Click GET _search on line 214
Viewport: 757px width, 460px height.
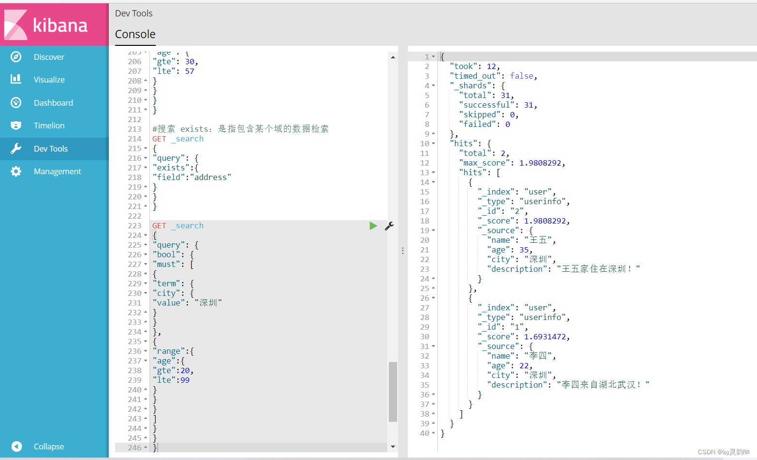point(178,139)
